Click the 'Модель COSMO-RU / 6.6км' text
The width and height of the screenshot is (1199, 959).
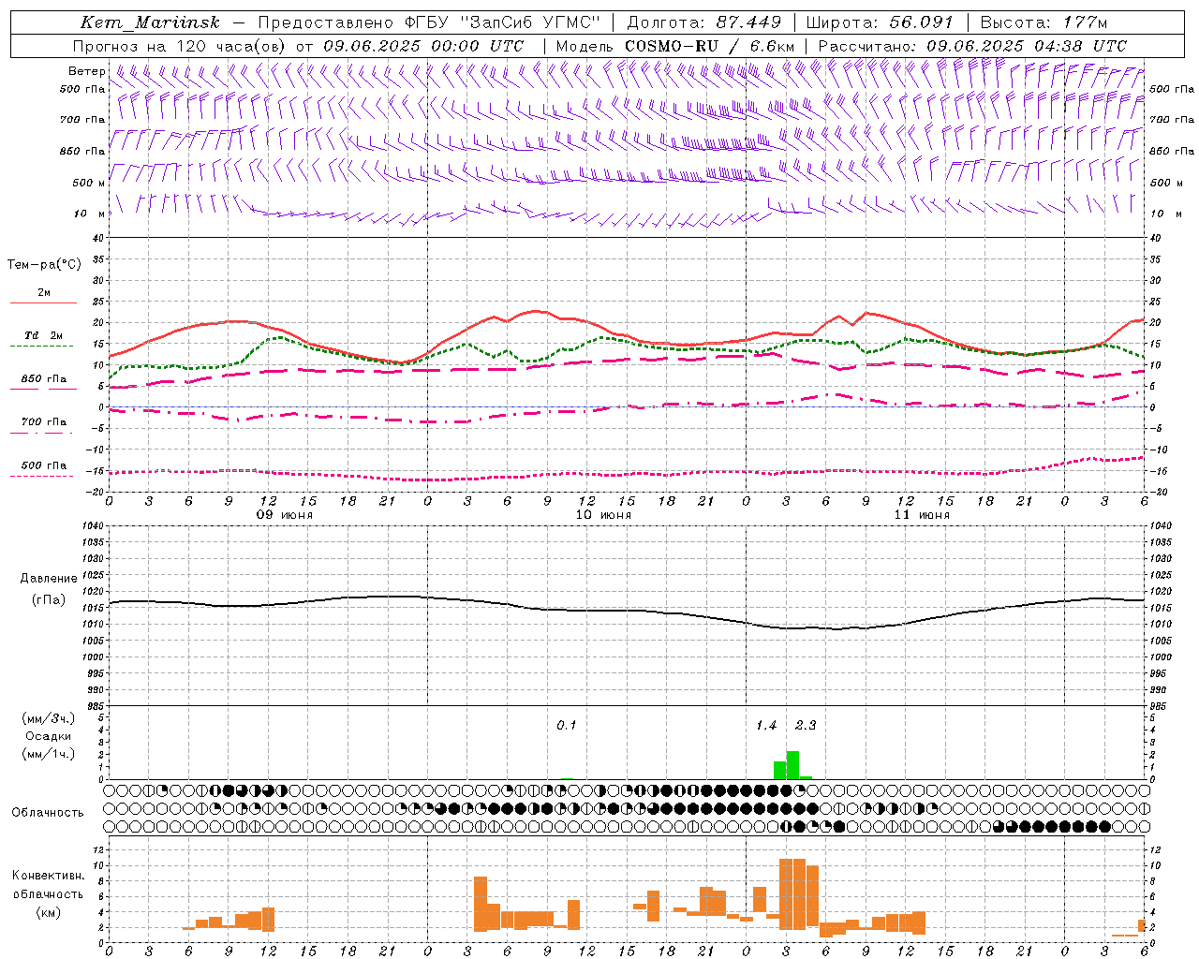pyautogui.click(x=675, y=46)
